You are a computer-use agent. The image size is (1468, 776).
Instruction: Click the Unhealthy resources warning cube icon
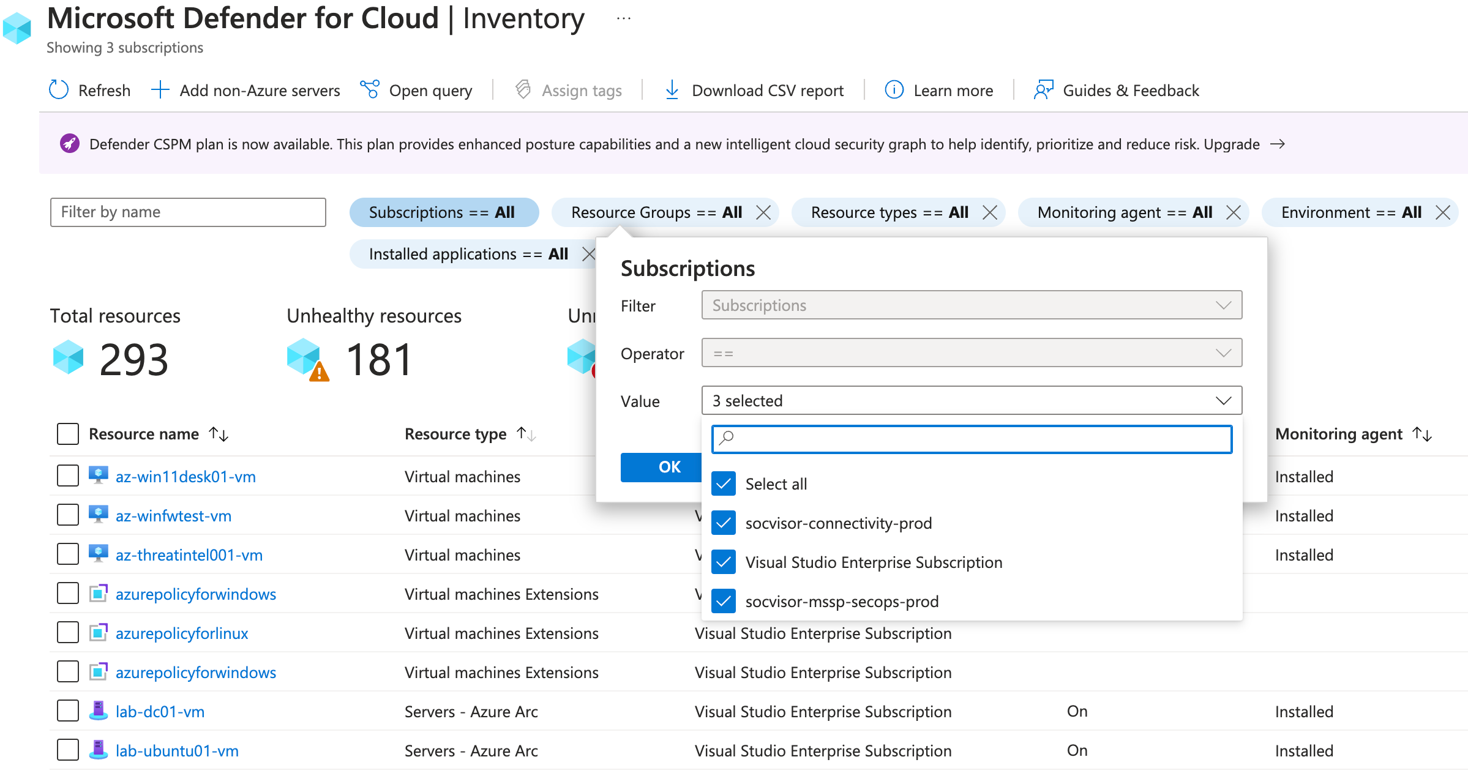pyautogui.click(x=308, y=360)
